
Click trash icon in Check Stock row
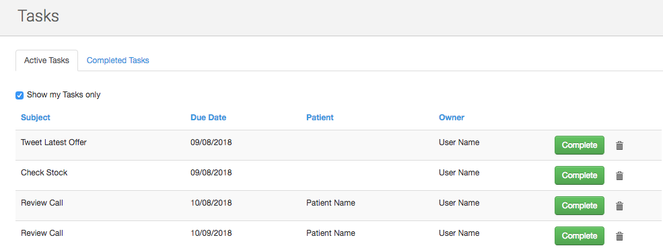[x=619, y=176]
